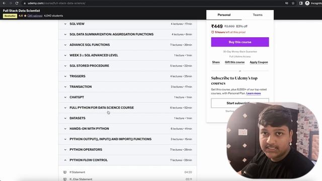This screenshot has width=322, height=181.
Task: Expand SQL DATA SUMMARIZATION: AGGREGATION FUNCTIONS section
Action: click(x=127, y=34)
